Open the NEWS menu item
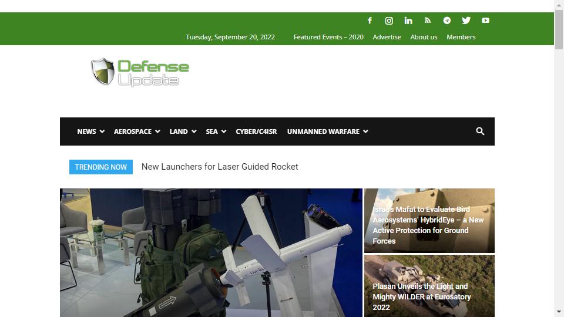564x317 pixels. (x=87, y=131)
